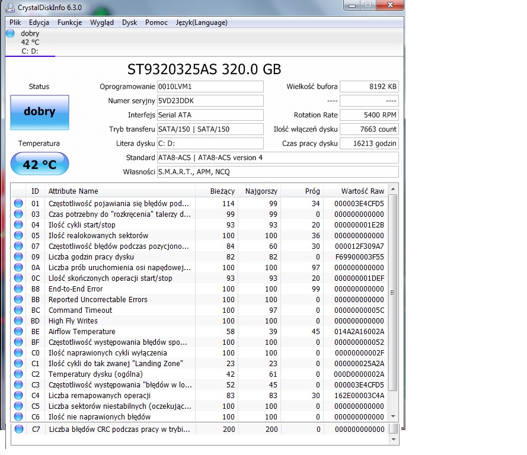Click the Najgorszy column header
Viewport: 527px width, 455px height.
[260, 191]
